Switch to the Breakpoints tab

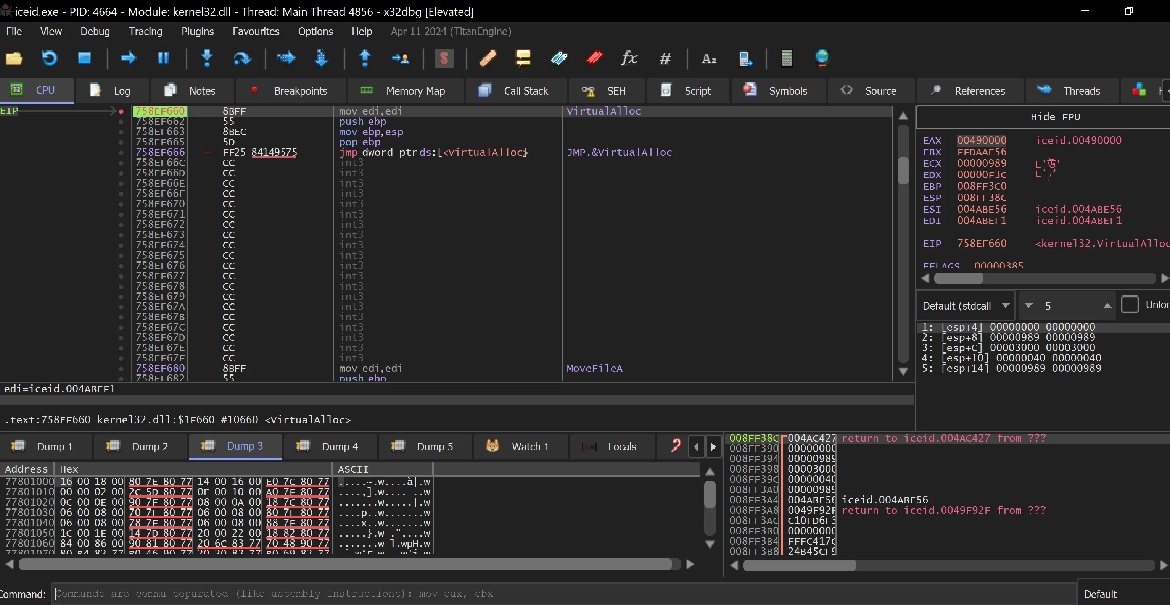click(x=291, y=90)
